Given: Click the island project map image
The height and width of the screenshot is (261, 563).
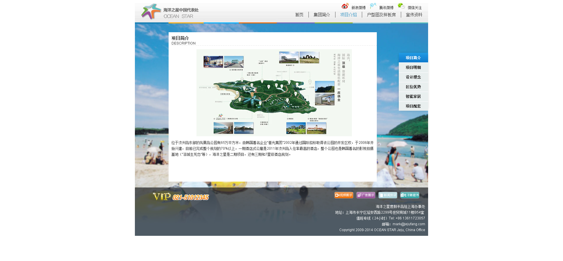Looking at the screenshot, I should 274,93.
